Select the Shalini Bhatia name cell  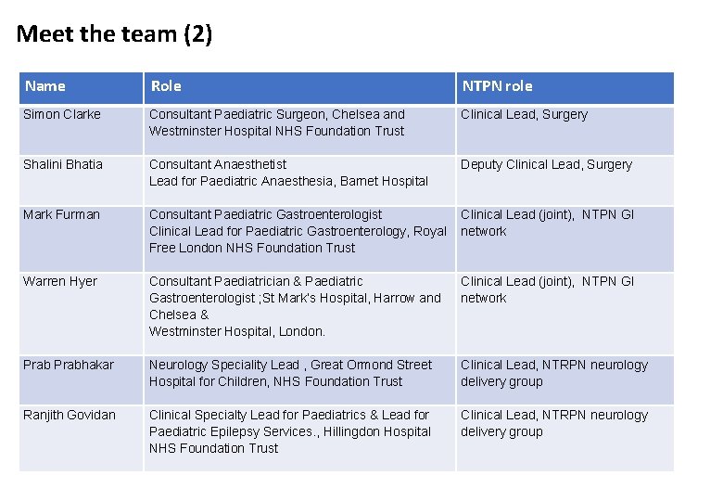pyautogui.click(x=82, y=180)
